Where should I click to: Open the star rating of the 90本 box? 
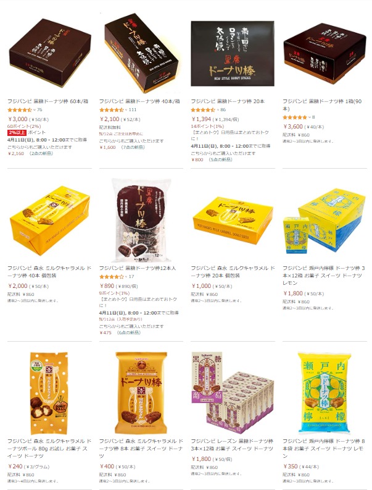pos(295,117)
